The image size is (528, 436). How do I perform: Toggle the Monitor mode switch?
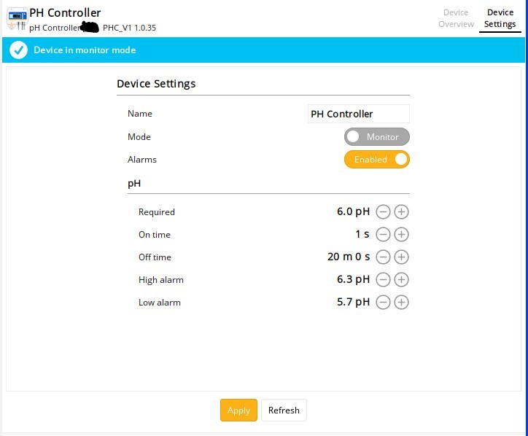coord(376,137)
